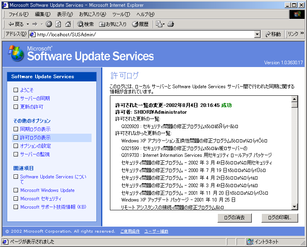The height and width of the screenshot is (247, 307).
Task: Open the 表示(V) menu
Action: coord(65,14)
